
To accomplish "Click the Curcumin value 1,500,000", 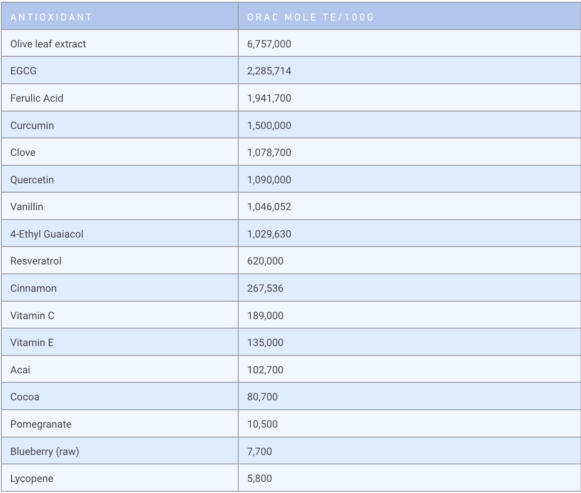I will [269, 126].
